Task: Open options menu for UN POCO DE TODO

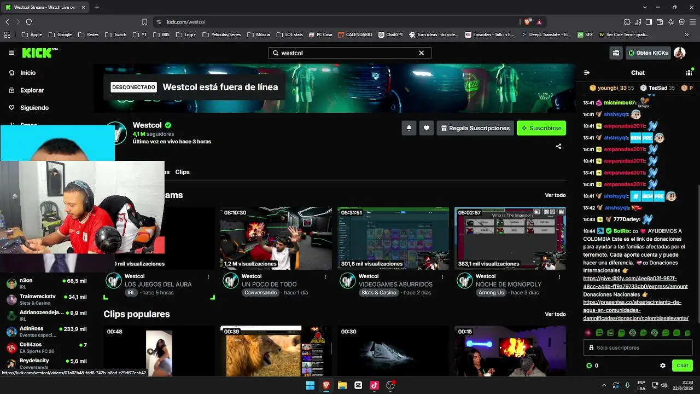Action: click(x=325, y=277)
